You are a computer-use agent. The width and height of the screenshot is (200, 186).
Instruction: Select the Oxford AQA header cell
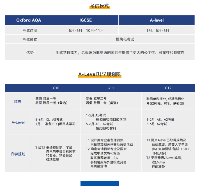(x=29, y=20)
